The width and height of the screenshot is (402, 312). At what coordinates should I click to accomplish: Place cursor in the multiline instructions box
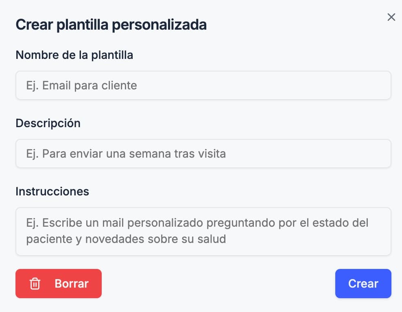[x=203, y=231]
